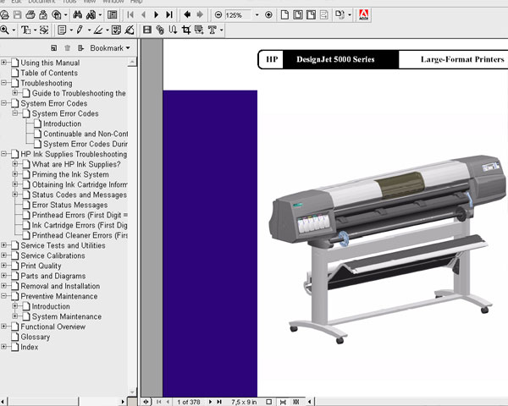Viewport: 508px width, 406px height.
Task: Select the Note comment tool
Action: pos(62,30)
